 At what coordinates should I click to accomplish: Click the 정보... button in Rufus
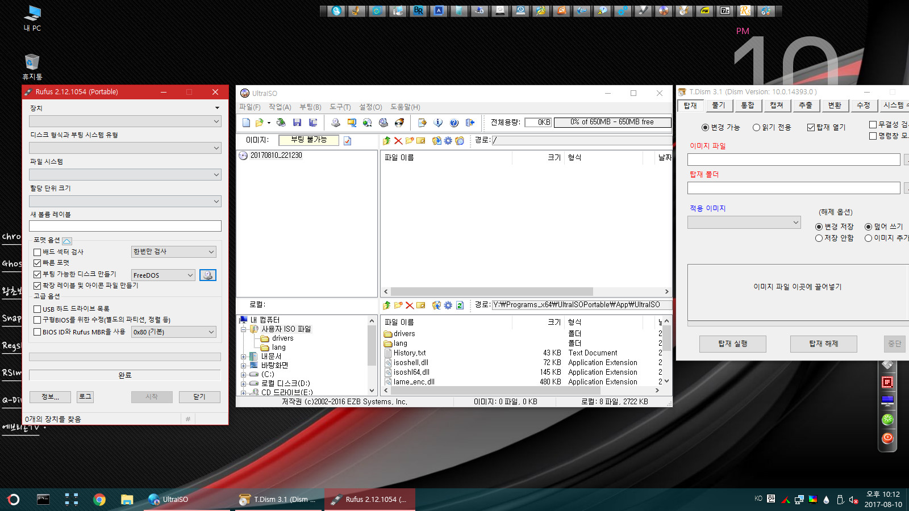click(x=50, y=397)
